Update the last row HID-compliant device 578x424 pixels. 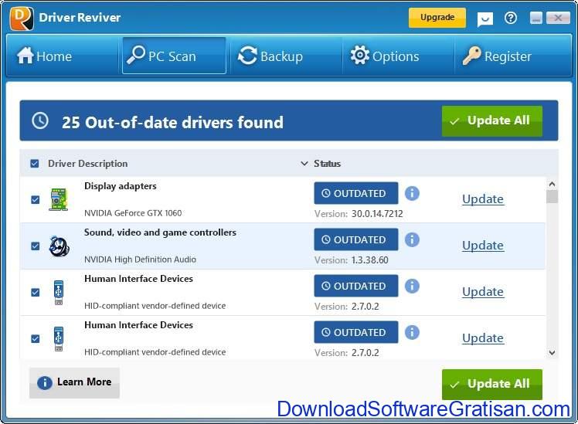pyautogui.click(x=483, y=338)
